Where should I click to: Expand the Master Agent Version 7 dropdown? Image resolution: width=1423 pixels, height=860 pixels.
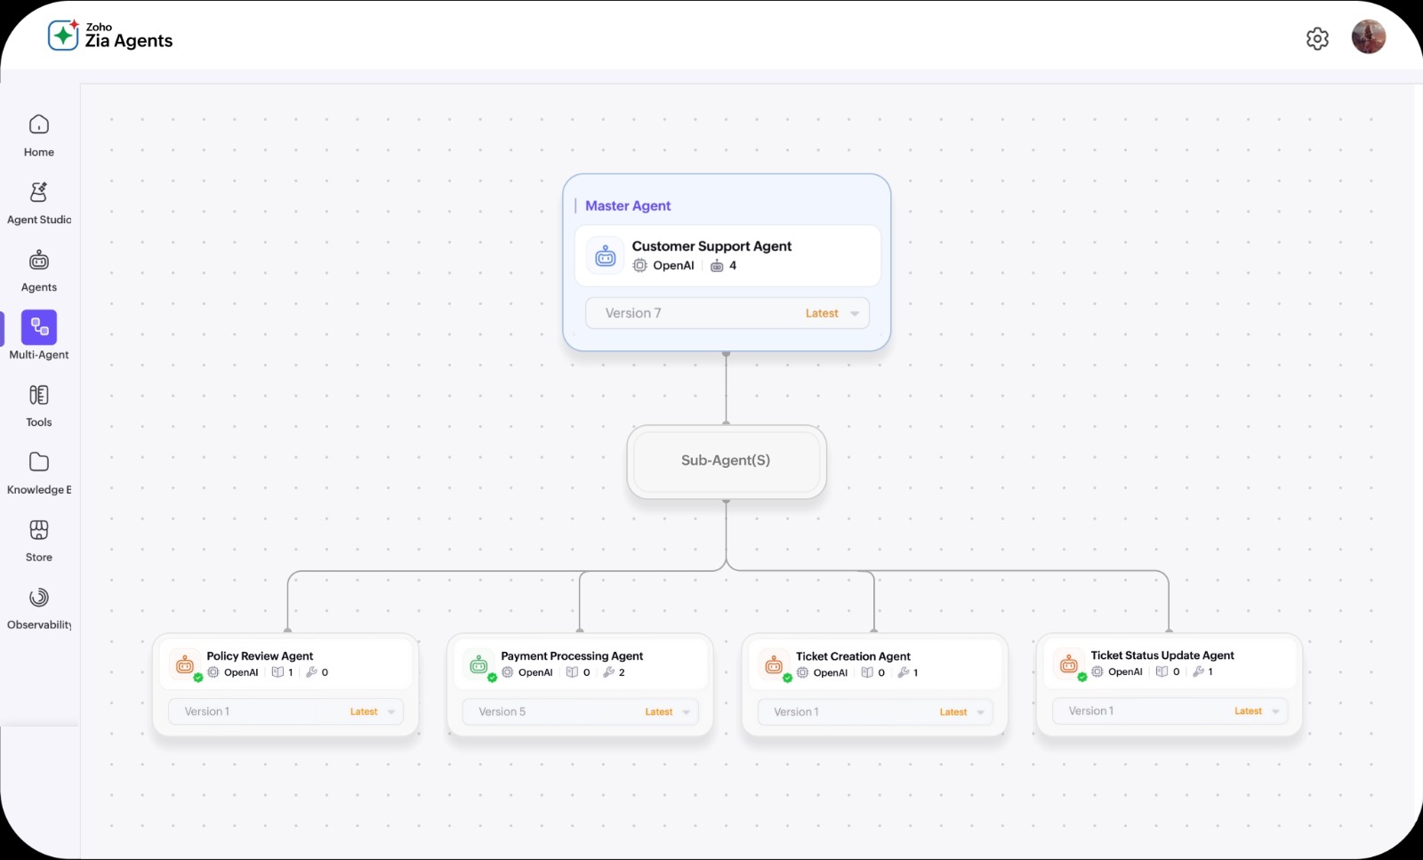(728, 313)
